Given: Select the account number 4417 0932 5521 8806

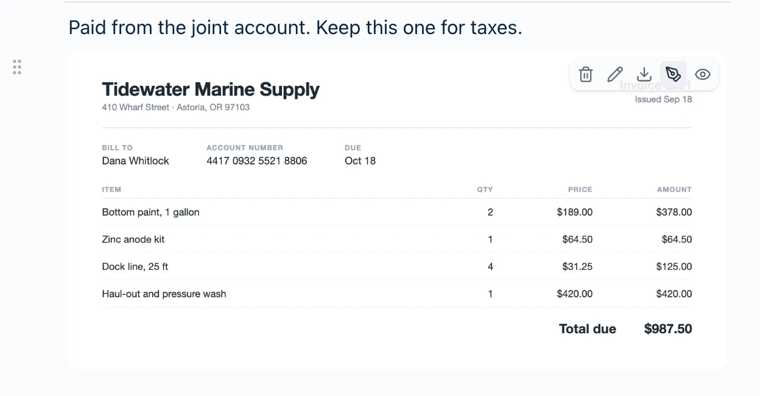Looking at the screenshot, I should coord(256,161).
